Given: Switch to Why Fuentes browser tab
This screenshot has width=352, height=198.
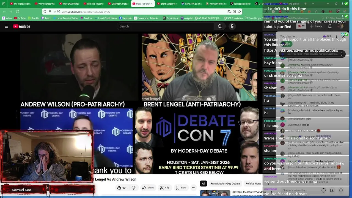Looking at the screenshot, I should (x=45, y=4).
